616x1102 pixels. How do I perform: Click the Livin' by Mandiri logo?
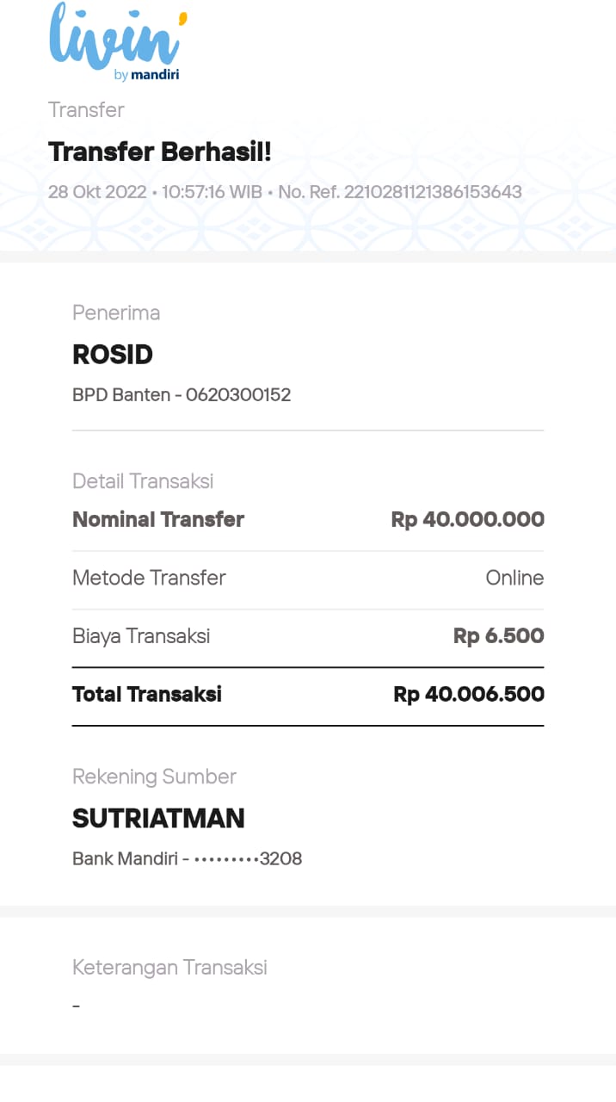(117, 43)
